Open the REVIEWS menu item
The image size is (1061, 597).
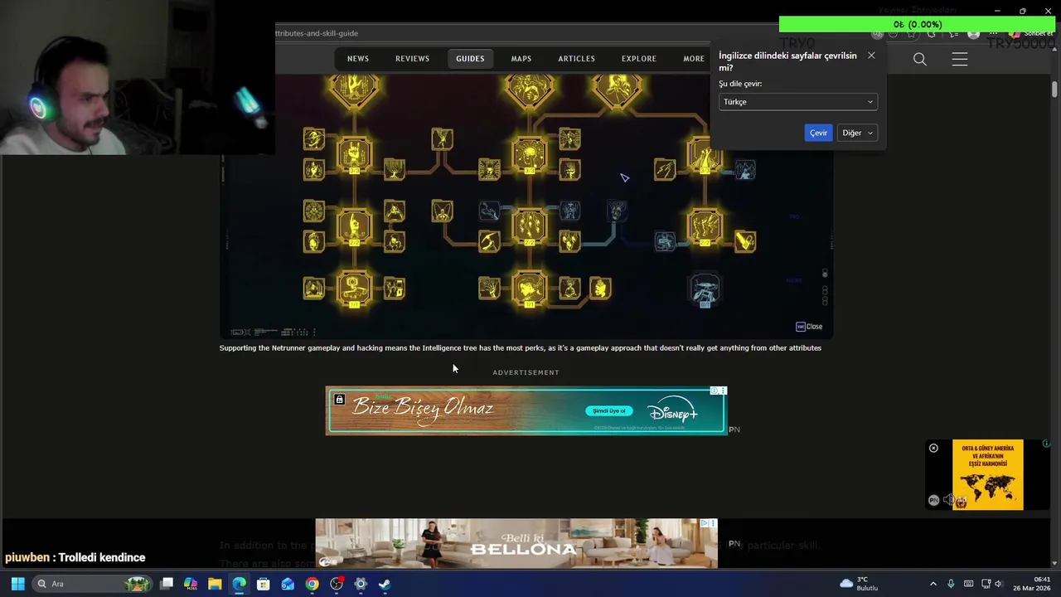(x=412, y=59)
